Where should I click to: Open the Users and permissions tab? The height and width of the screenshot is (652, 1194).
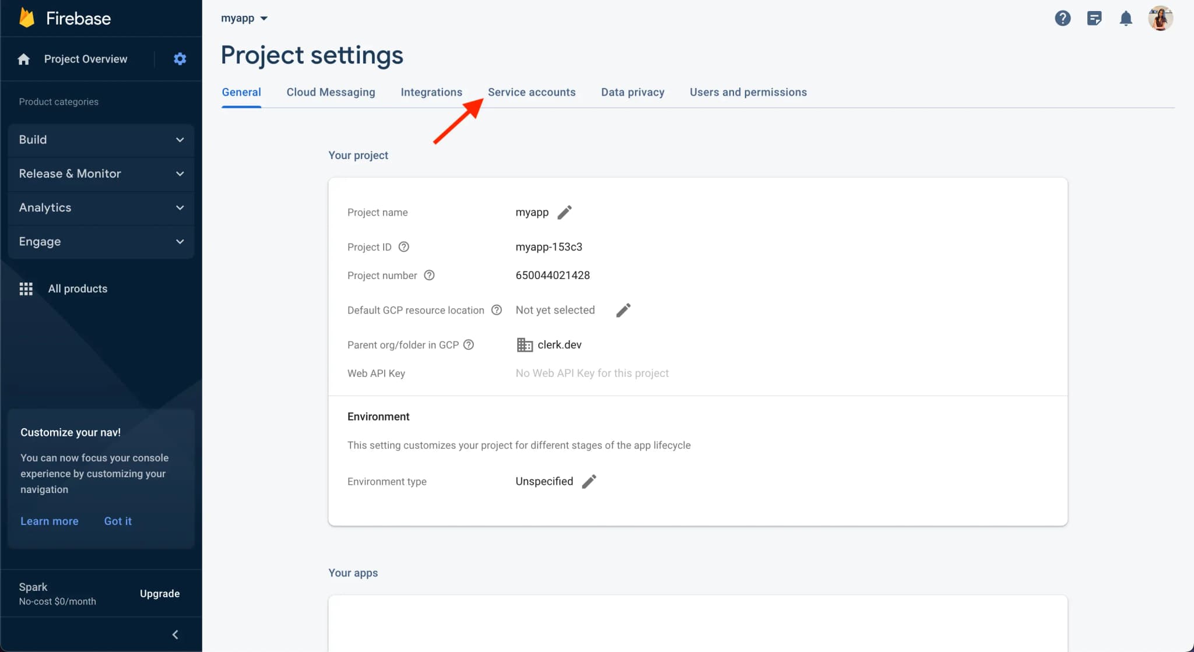point(748,92)
